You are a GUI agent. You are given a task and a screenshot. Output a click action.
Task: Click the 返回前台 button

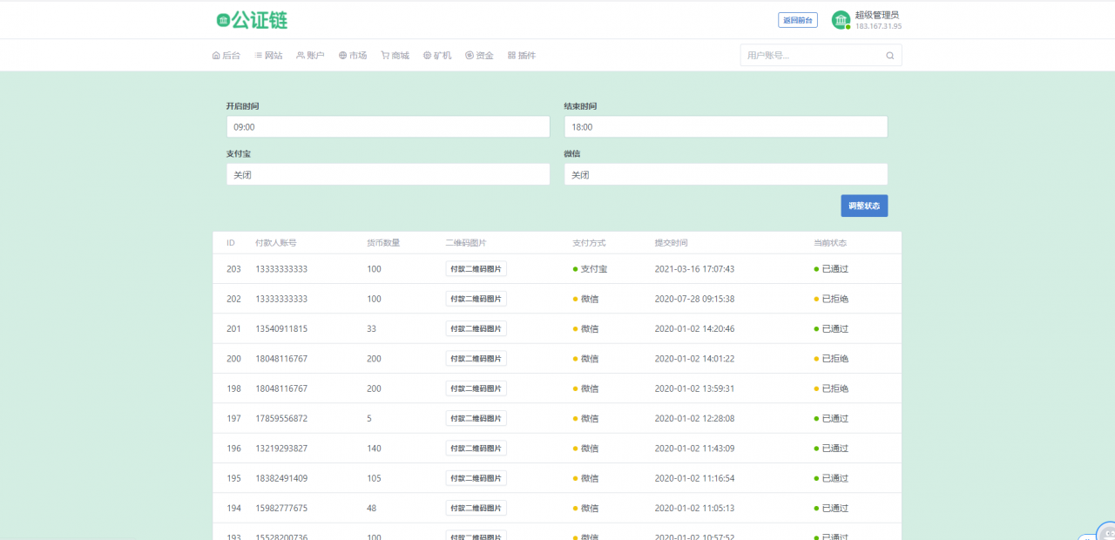tap(798, 20)
